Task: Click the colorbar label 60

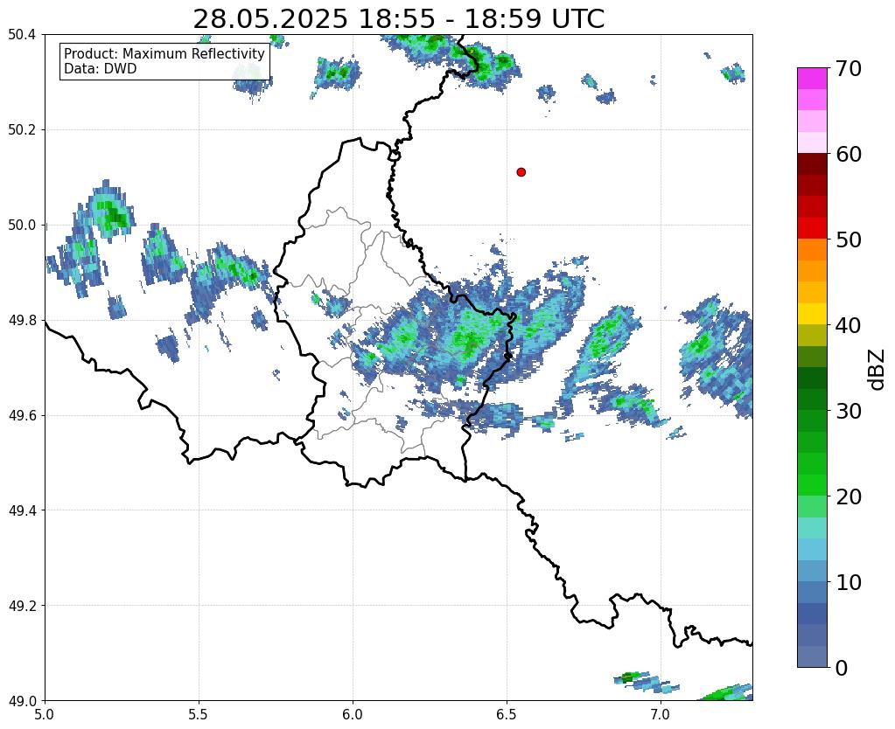Action: click(x=848, y=154)
